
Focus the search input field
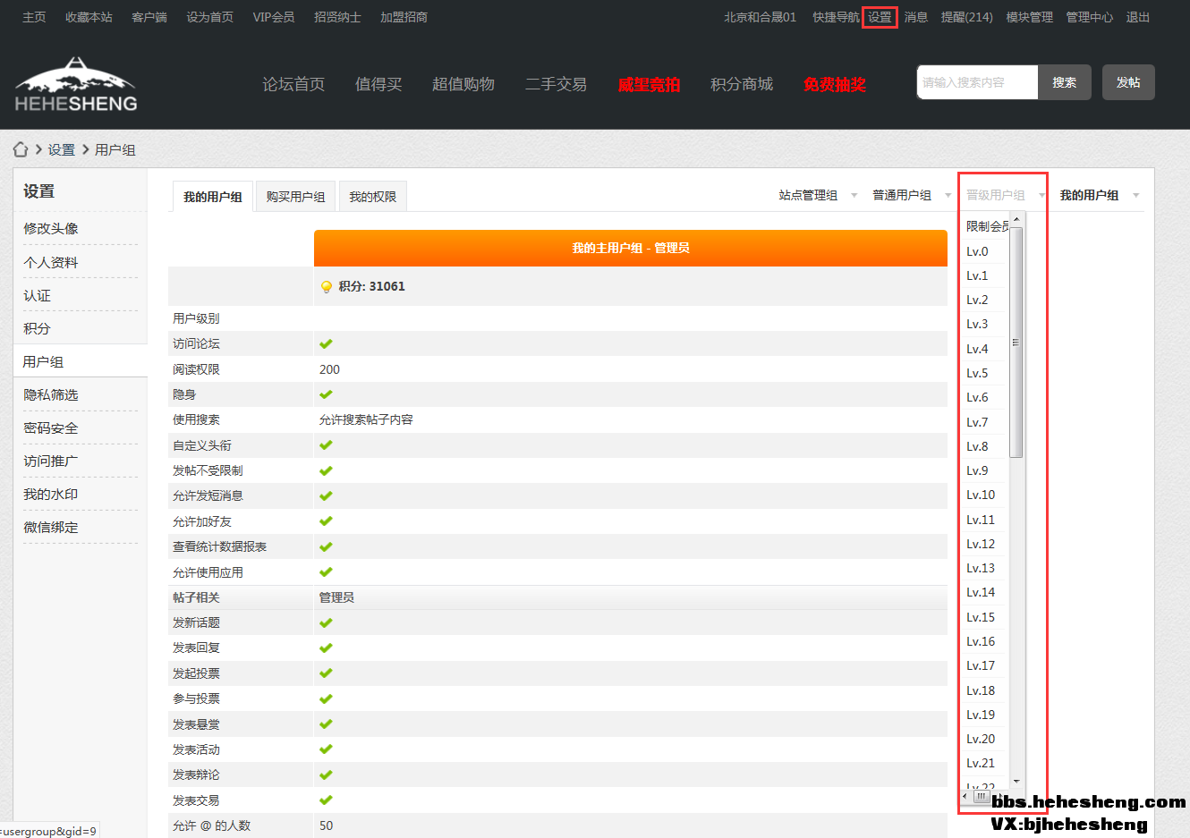click(x=977, y=82)
